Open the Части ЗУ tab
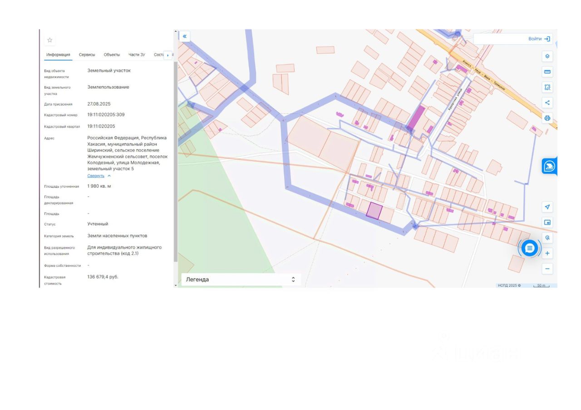This screenshot has width=581, height=410. point(137,55)
